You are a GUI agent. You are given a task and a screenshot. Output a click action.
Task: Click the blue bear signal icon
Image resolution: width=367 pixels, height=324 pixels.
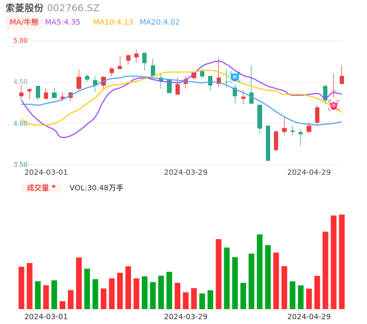click(x=235, y=77)
